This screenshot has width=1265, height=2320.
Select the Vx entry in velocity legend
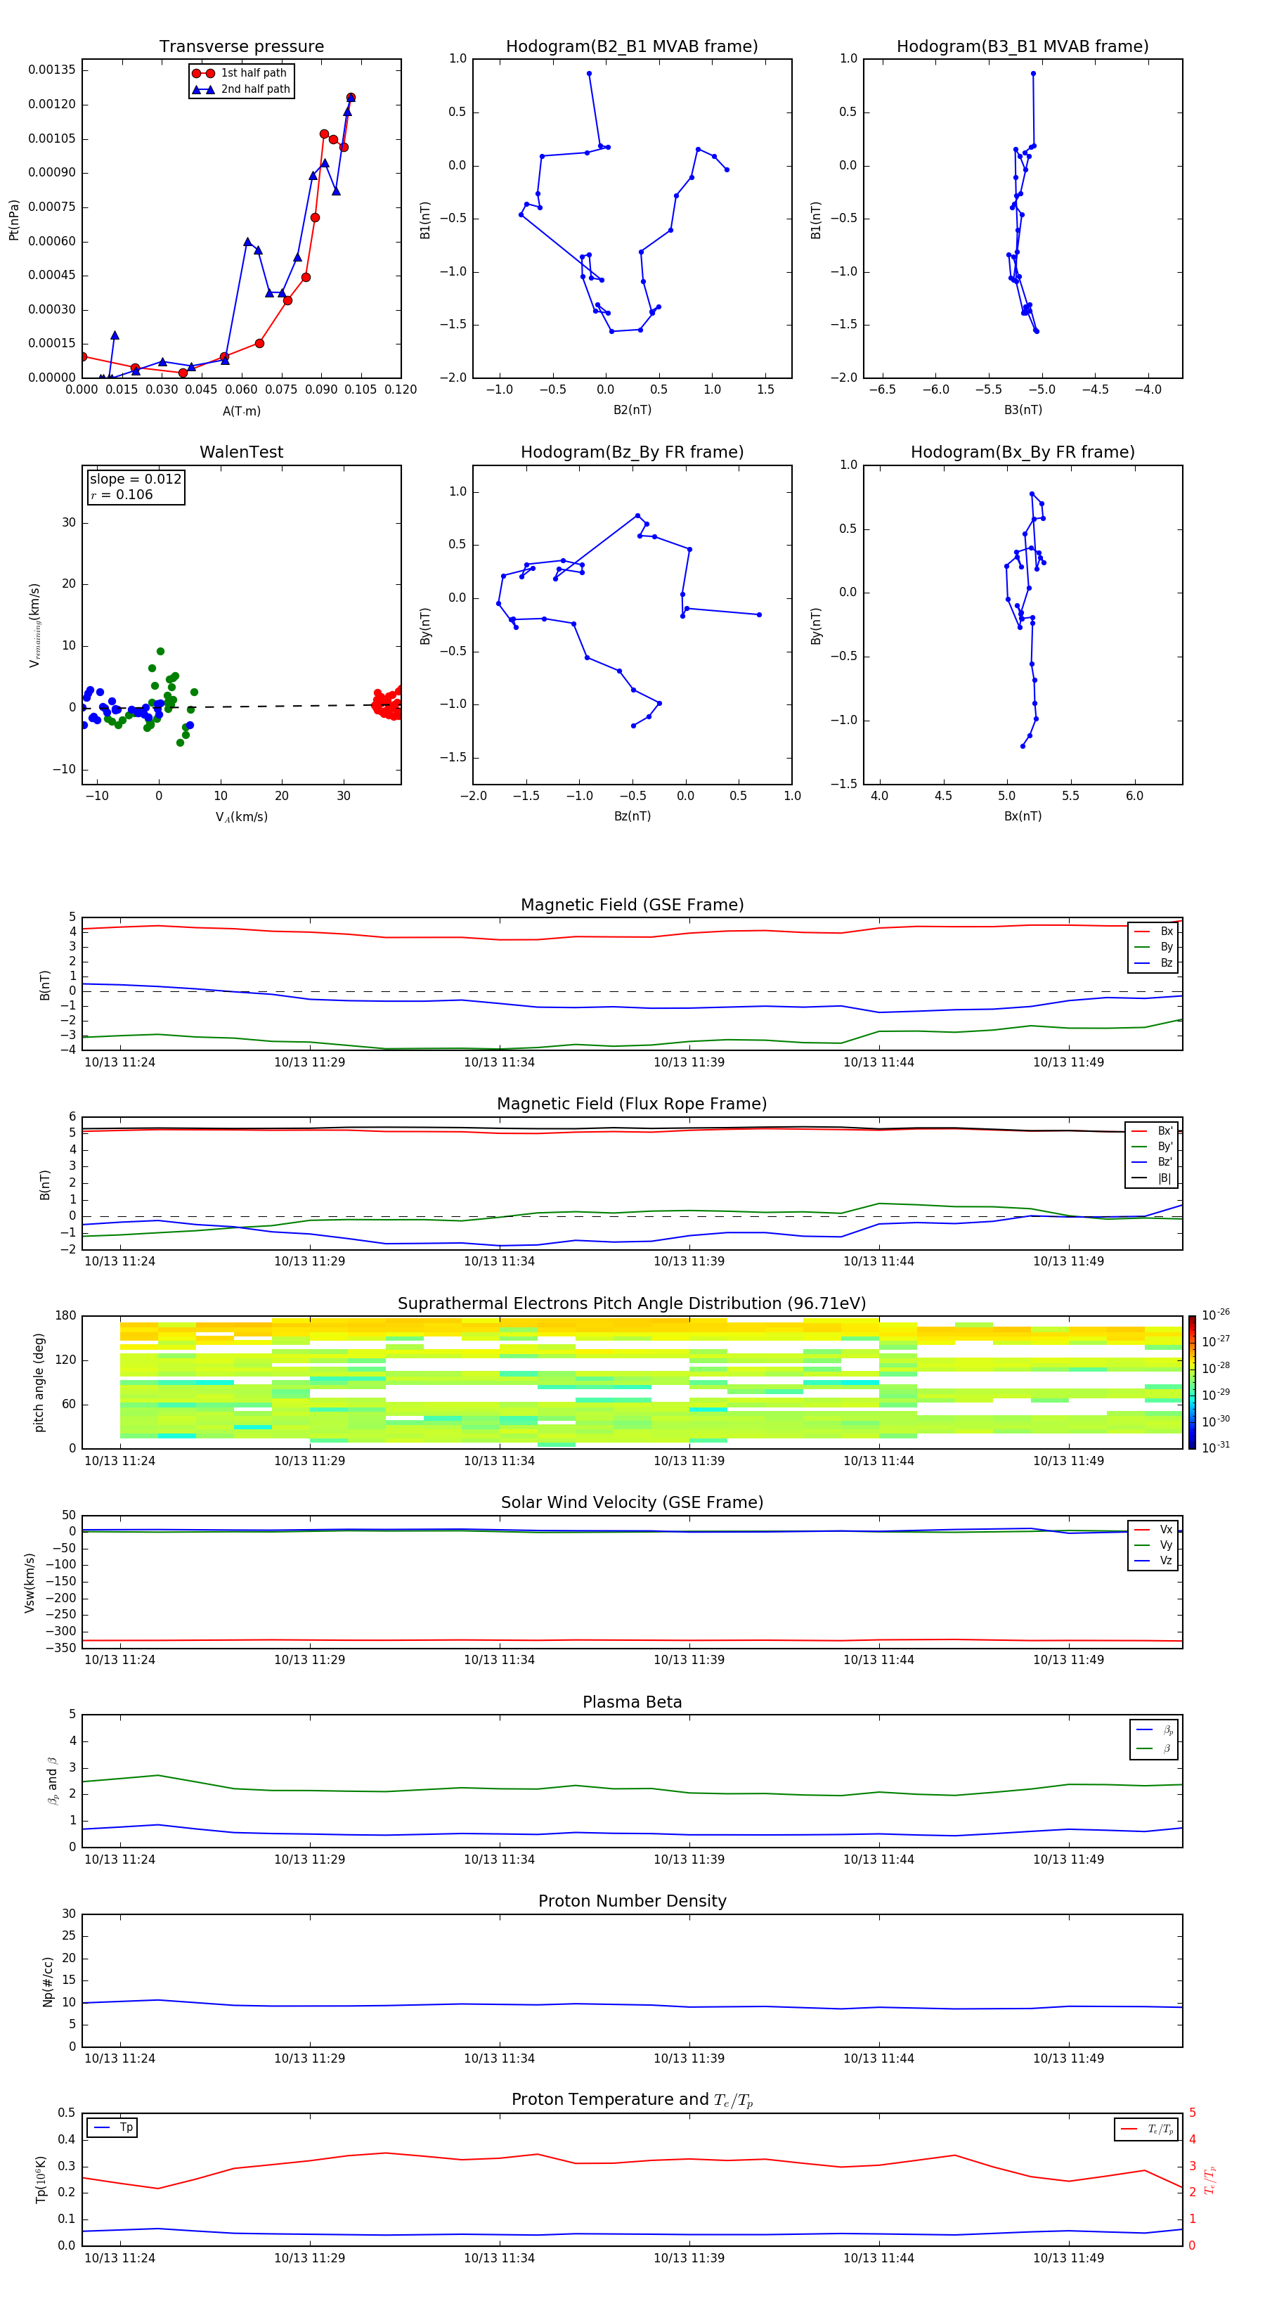(x=1153, y=1529)
